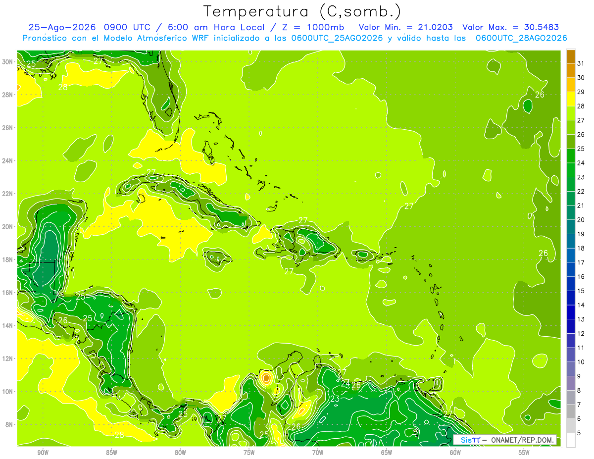Click the amber swatch between 29 and 30
Image resolution: width=594 pixels, height=459 pixels.
[x=571, y=85]
